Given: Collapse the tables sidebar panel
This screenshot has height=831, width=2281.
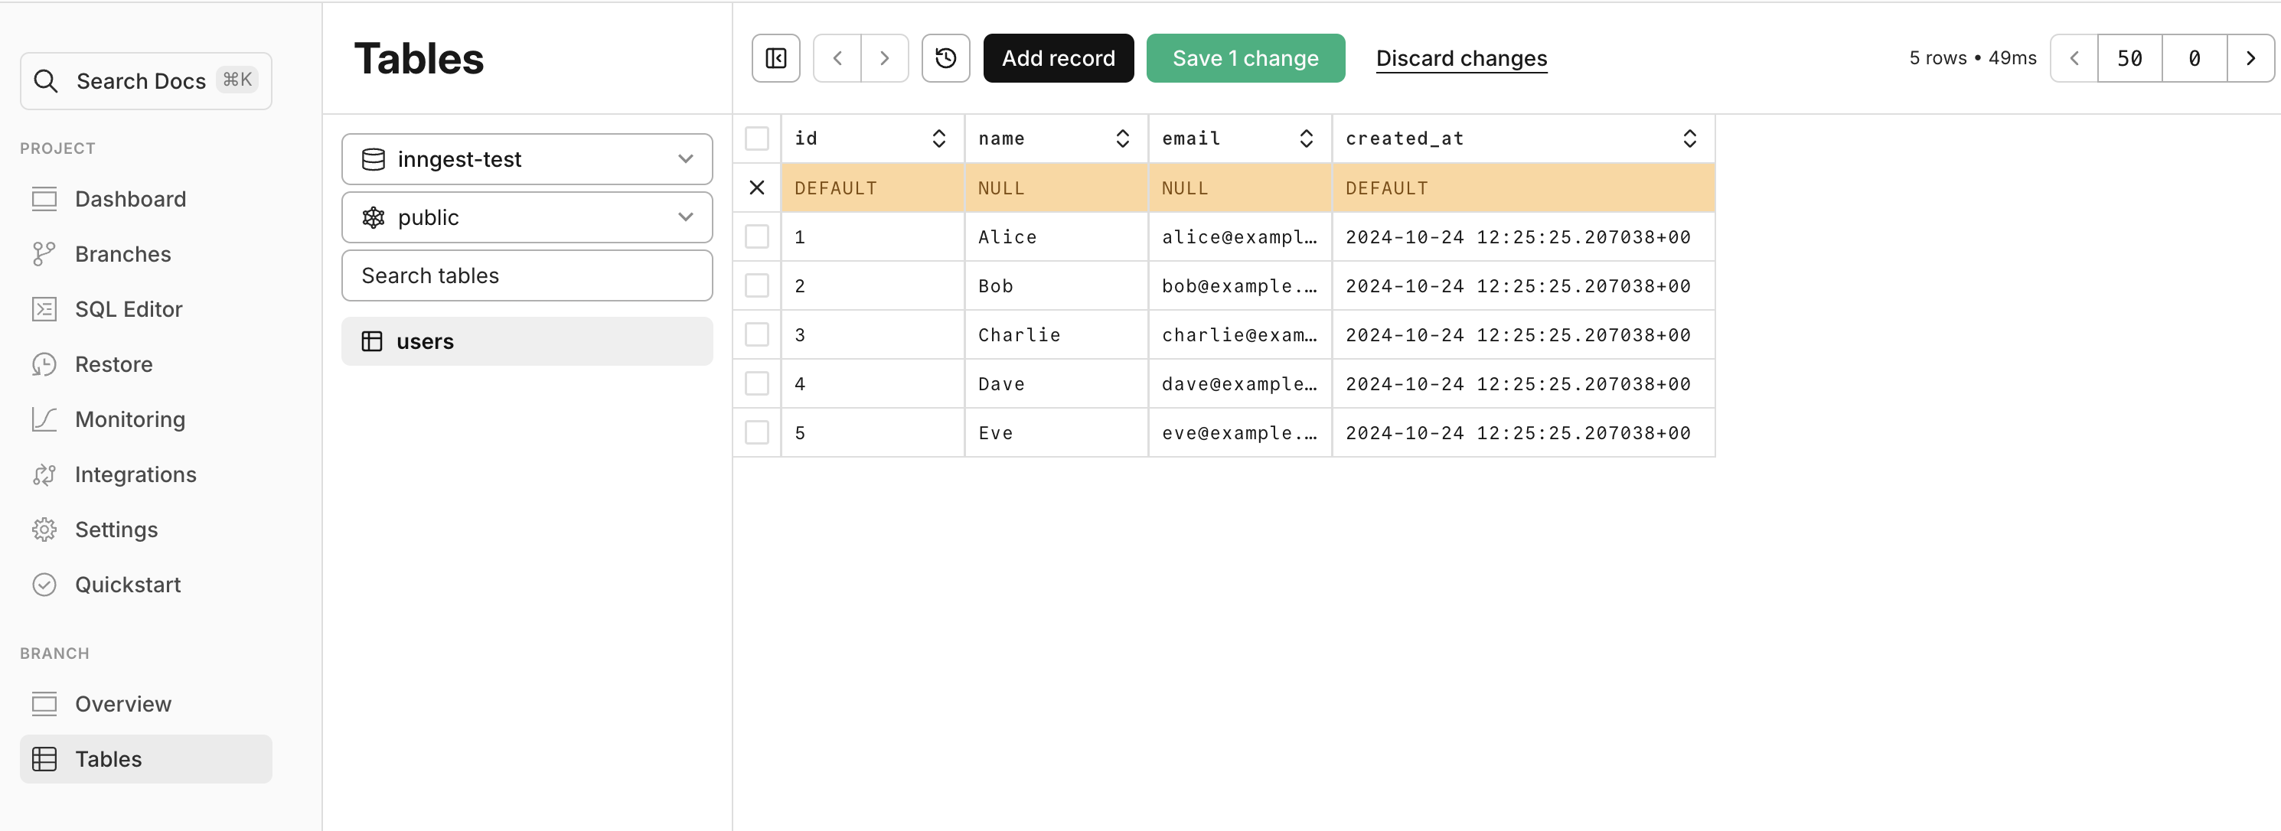Looking at the screenshot, I should [775, 57].
